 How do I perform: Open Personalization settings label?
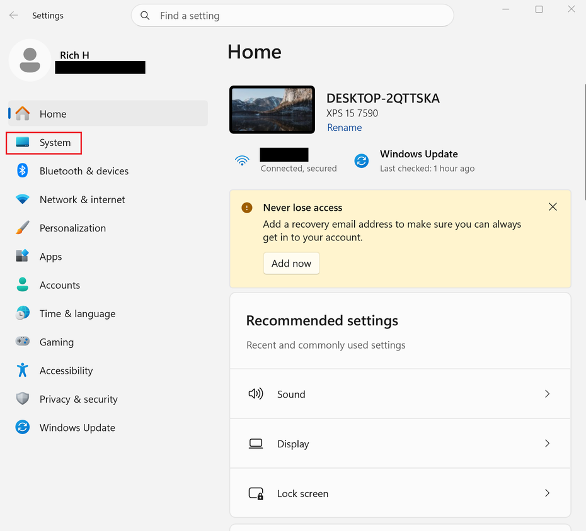click(73, 228)
